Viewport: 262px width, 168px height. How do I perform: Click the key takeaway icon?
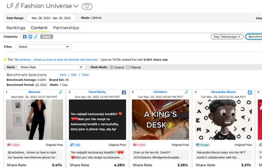click(5, 59)
